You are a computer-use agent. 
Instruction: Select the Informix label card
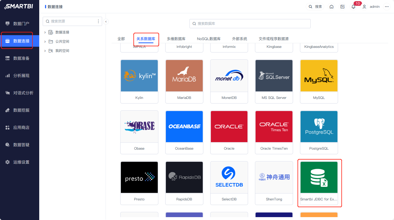[229, 48]
